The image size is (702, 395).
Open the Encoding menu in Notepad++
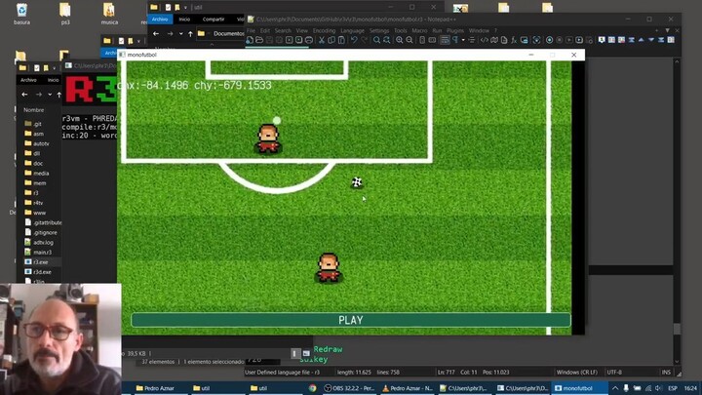[x=324, y=30]
